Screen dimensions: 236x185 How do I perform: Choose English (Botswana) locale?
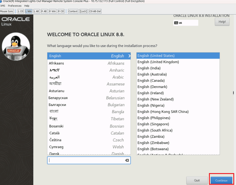click(178, 149)
